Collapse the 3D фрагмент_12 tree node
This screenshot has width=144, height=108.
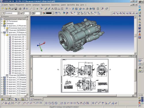pos(2,26)
